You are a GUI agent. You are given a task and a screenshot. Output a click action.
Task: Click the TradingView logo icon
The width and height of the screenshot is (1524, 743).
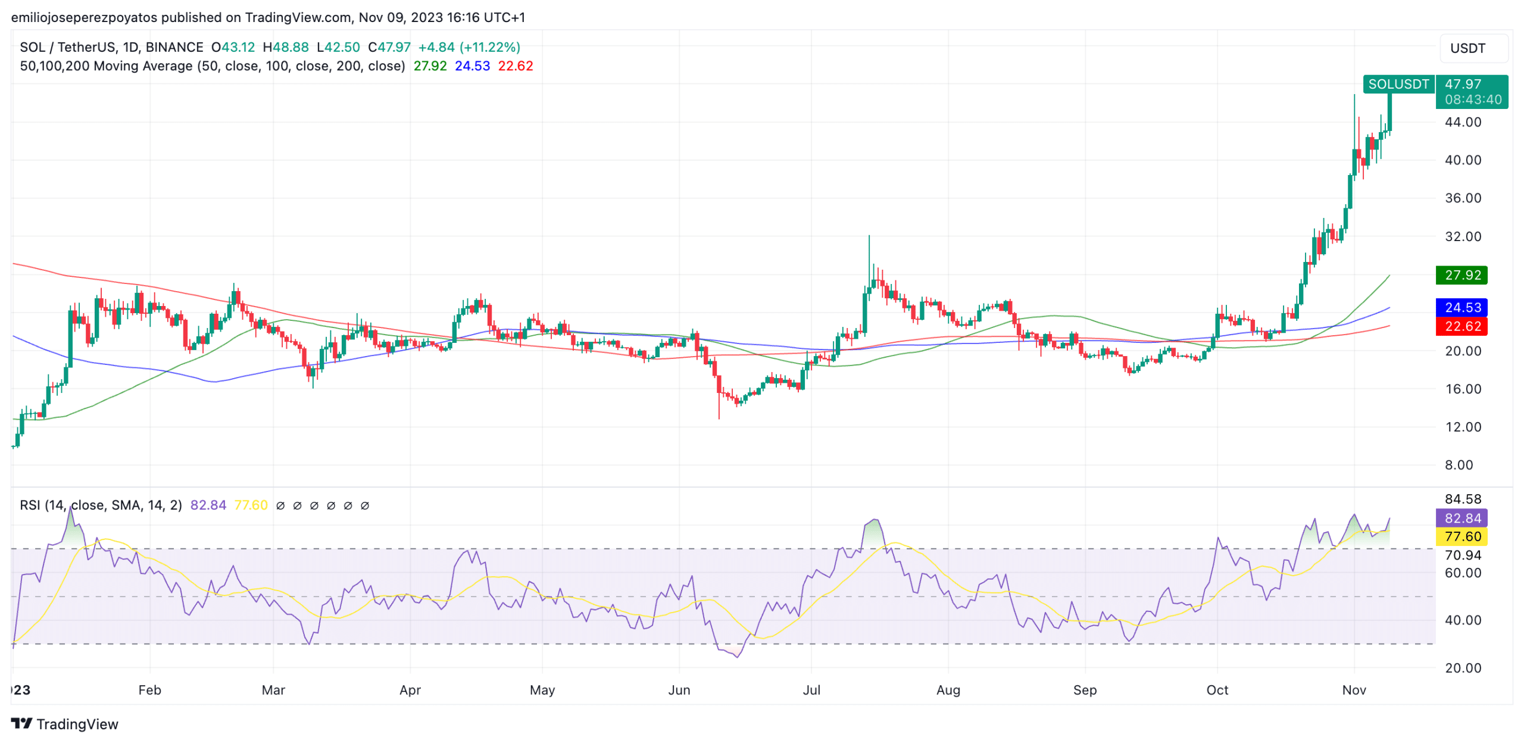[21, 724]
